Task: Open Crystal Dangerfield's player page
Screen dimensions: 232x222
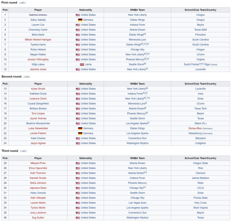Action: [x=38, y=103]
